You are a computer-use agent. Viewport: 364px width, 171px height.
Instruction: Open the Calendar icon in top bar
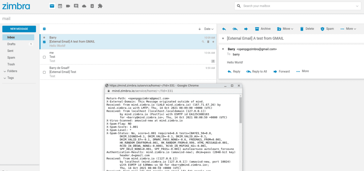[60, 6]
